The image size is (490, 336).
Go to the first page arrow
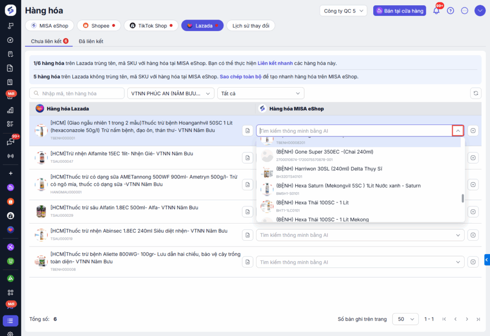tap(444, 319)
